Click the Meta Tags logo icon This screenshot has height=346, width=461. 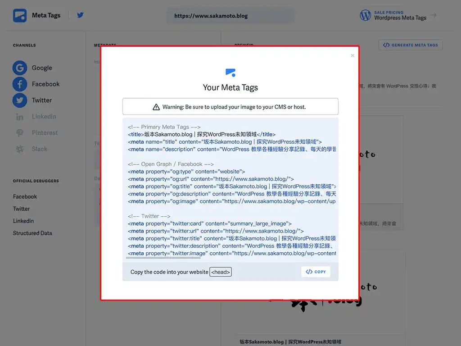20,15
